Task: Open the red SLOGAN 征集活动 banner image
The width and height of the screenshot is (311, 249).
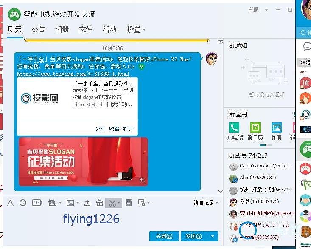Action: 83,161
